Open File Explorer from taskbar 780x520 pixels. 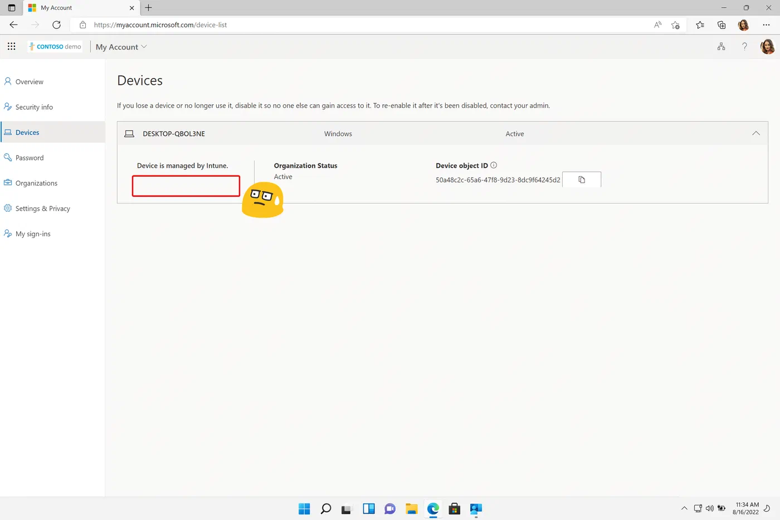tap(411, 508)
